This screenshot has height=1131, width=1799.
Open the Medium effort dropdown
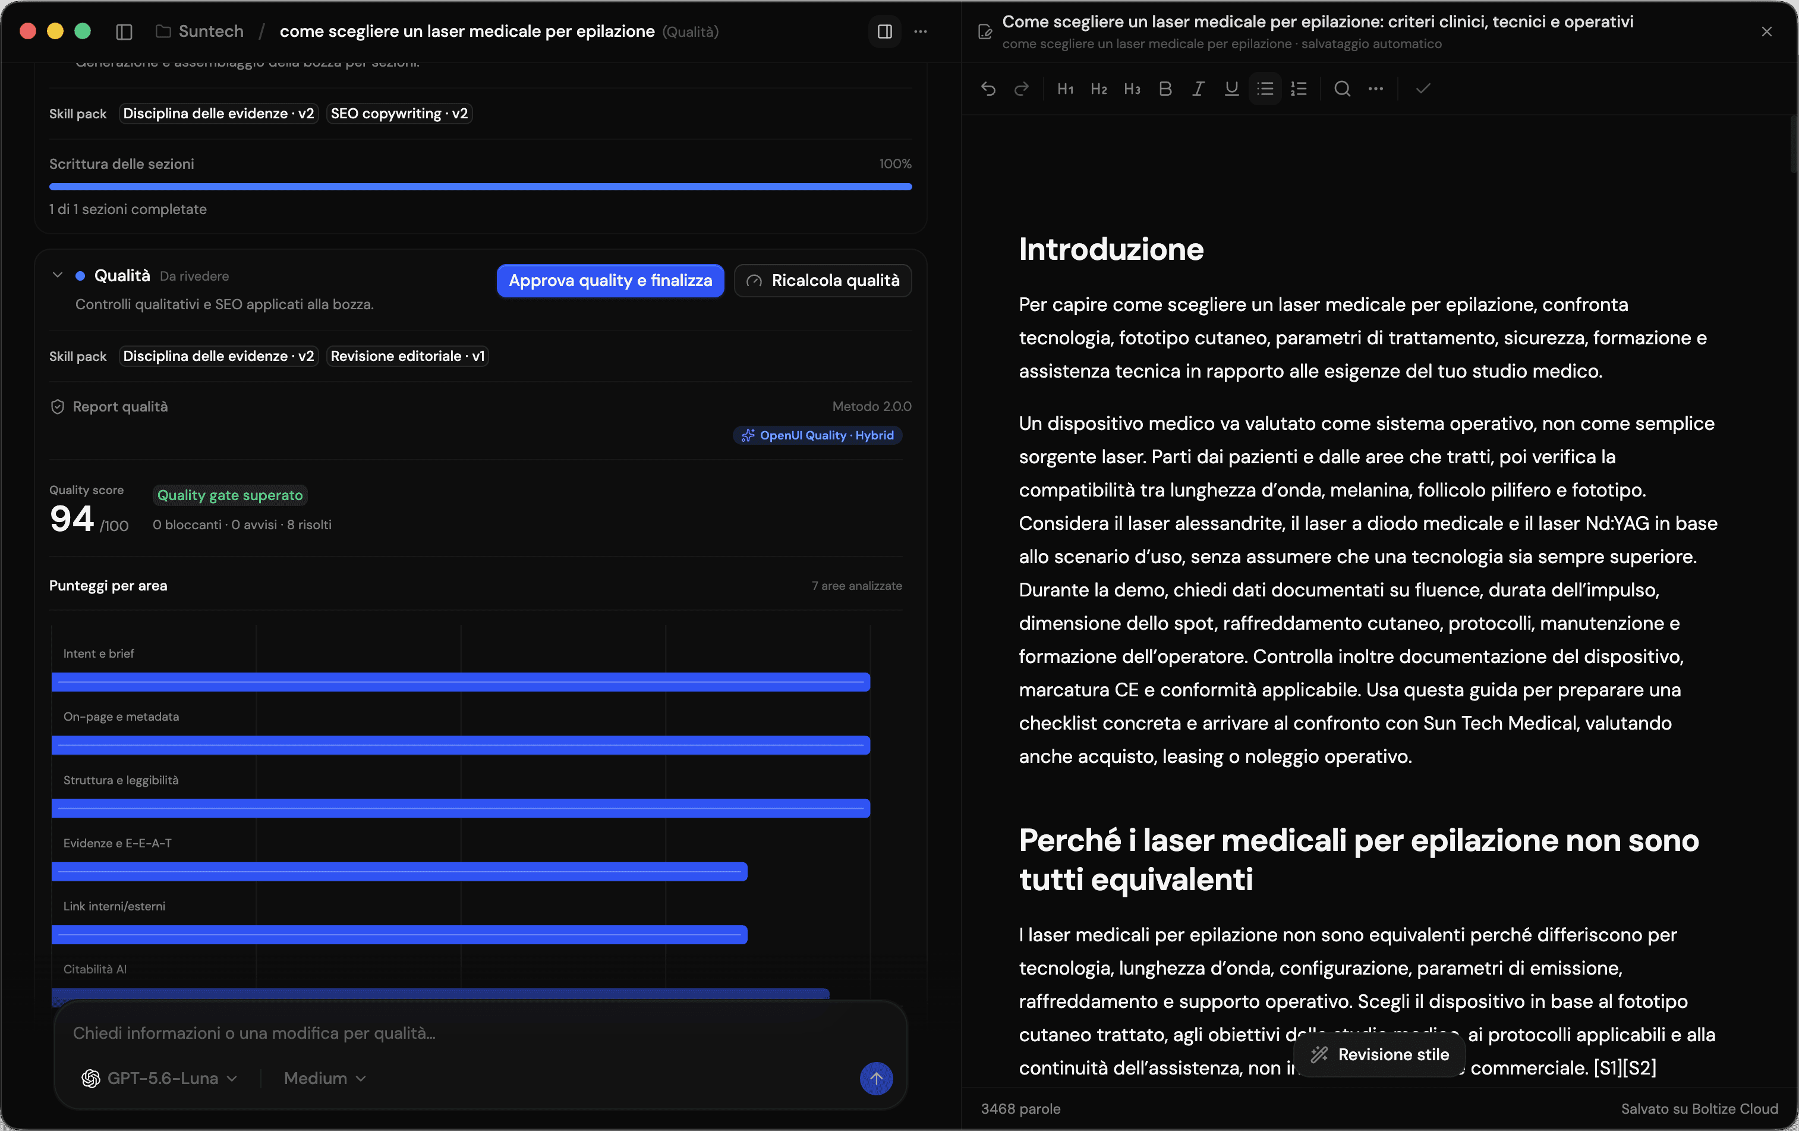click(x=325, y=1078)
